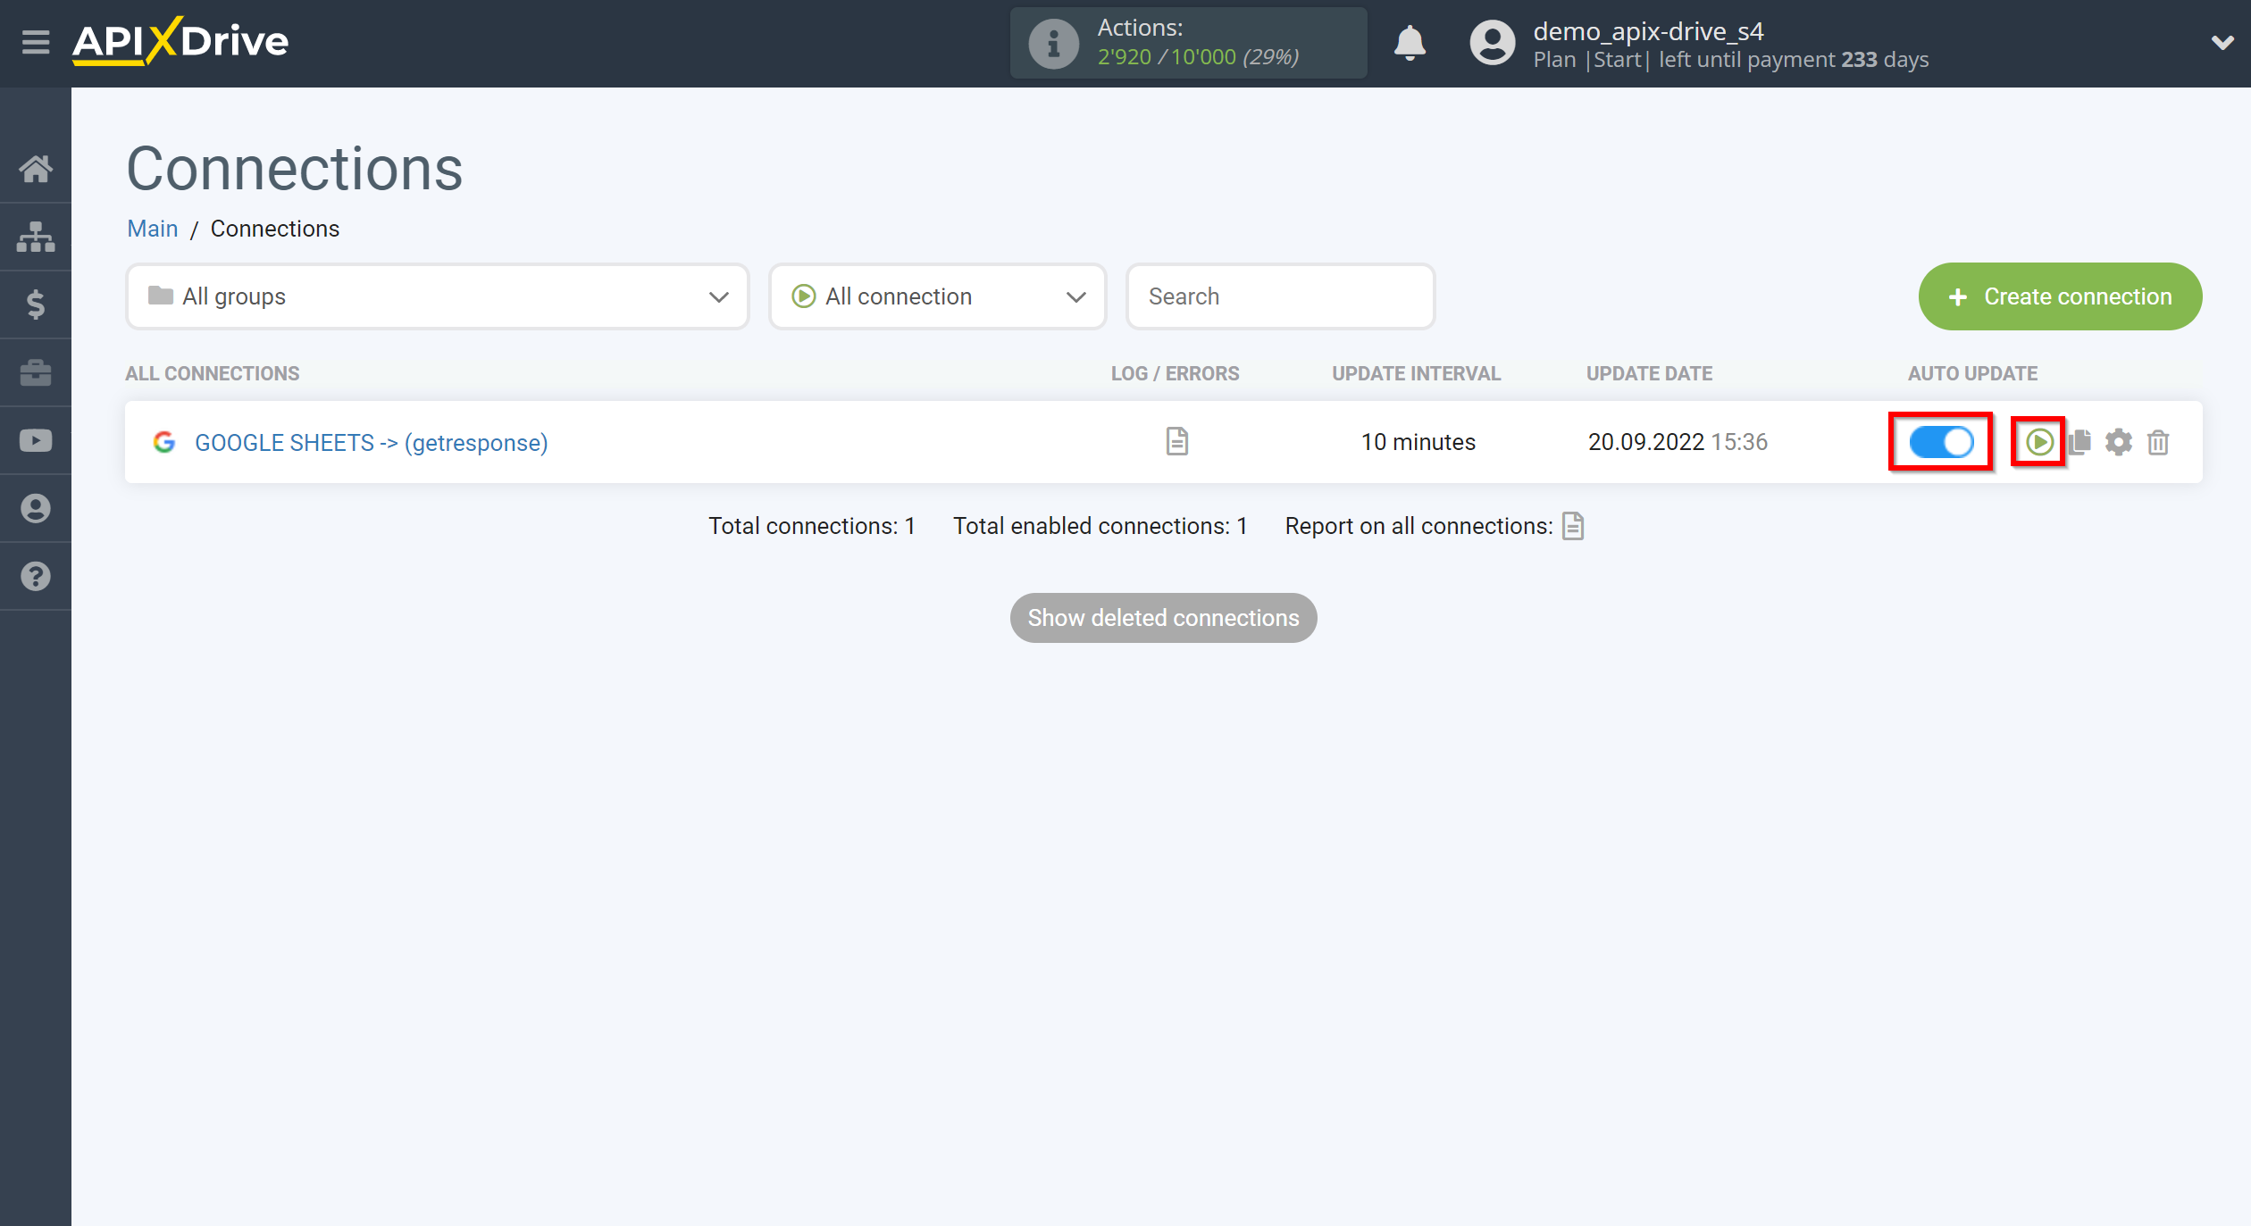Click the Main breadcrumb navigation link
This screenshot has width=2251, height=1226.
153,228
